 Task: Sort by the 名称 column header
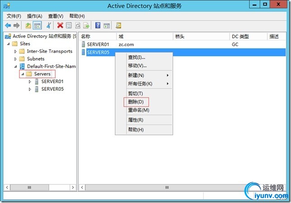pyautogui.click(x=98, y=37)
